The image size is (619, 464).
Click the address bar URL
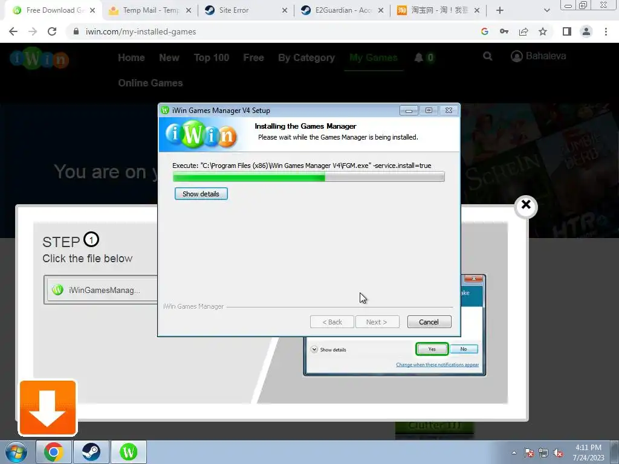coord(140,31)
